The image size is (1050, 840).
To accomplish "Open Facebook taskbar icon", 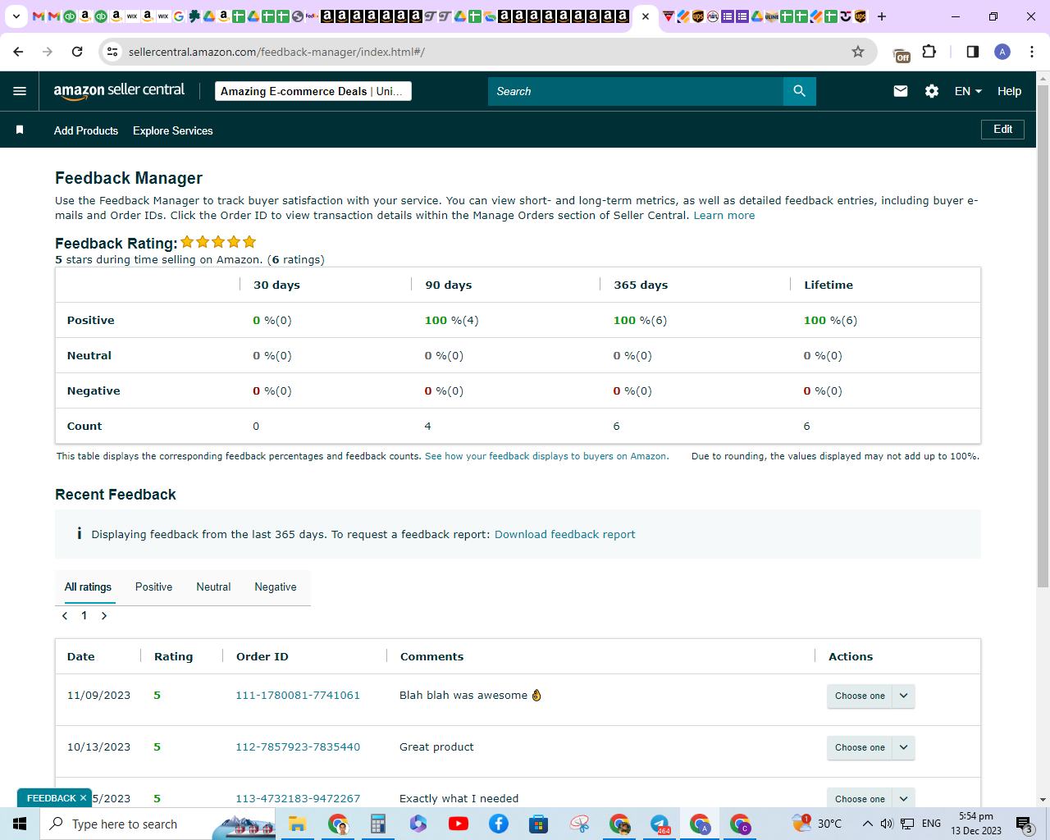I will point(499,824).
